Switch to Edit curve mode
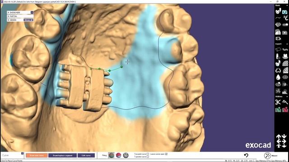 86,155
